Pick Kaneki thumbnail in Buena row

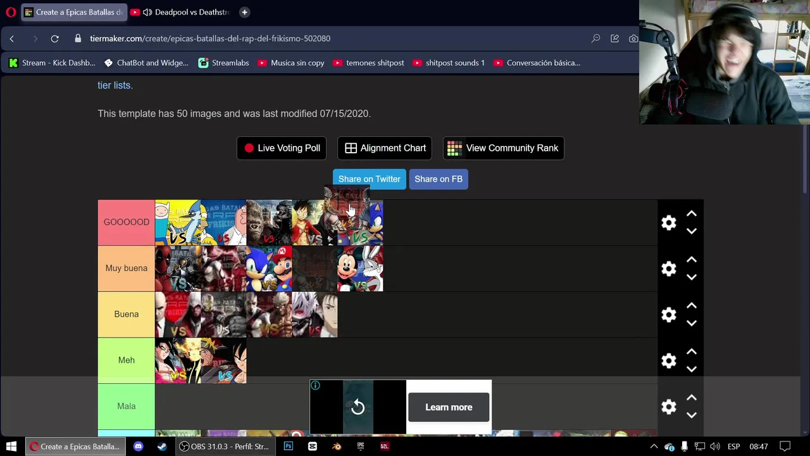pos(315,315)
